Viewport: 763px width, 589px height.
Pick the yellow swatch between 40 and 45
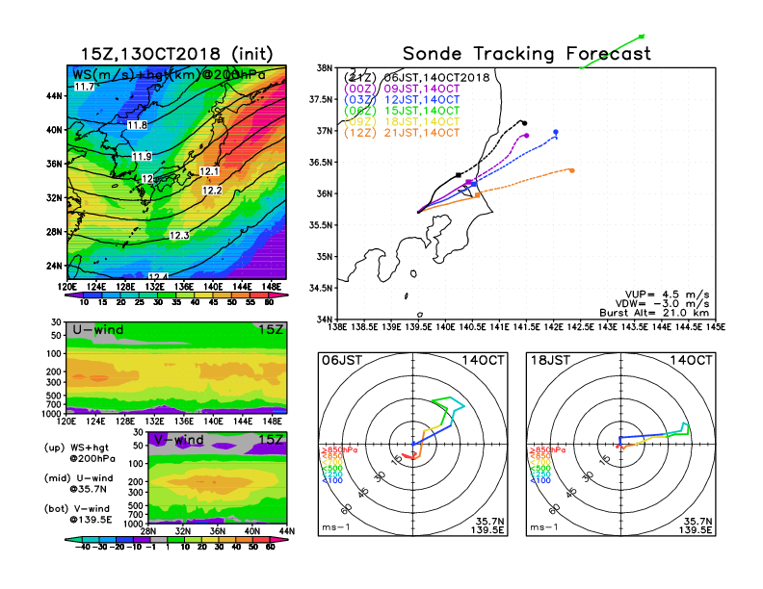[x=204, y=295]
